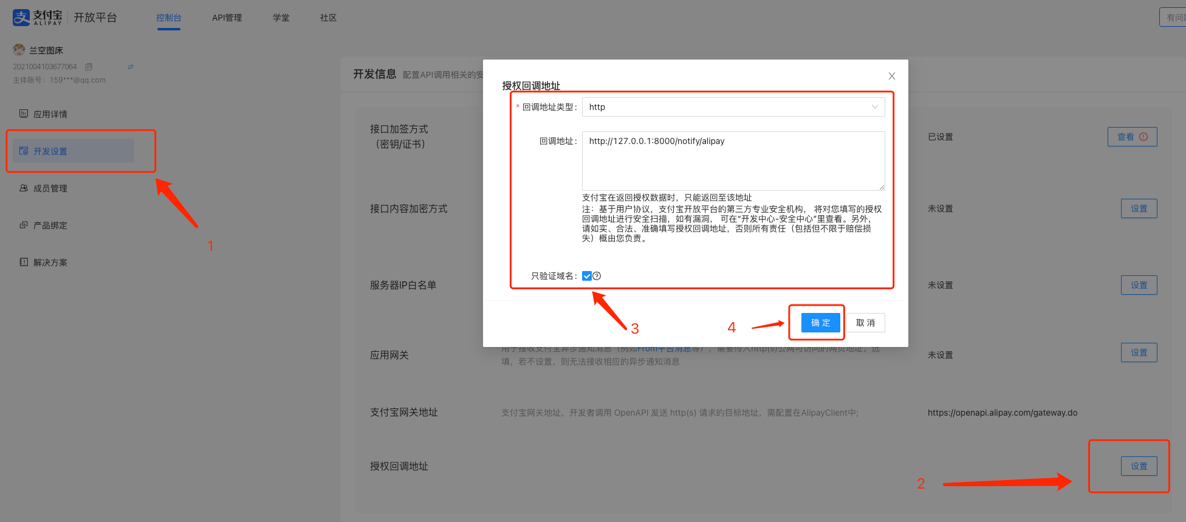
Task: Click the 开发设置 sidebar icon
Action: click(24, 151)
